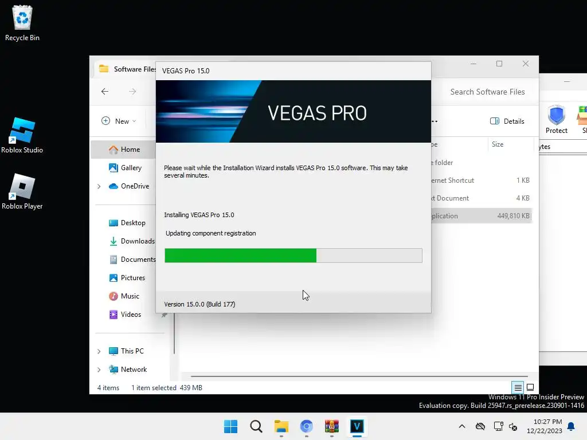Open the Downloads quick access folder
This screenshot has width=587, height=440.
[x=132, y=241]
